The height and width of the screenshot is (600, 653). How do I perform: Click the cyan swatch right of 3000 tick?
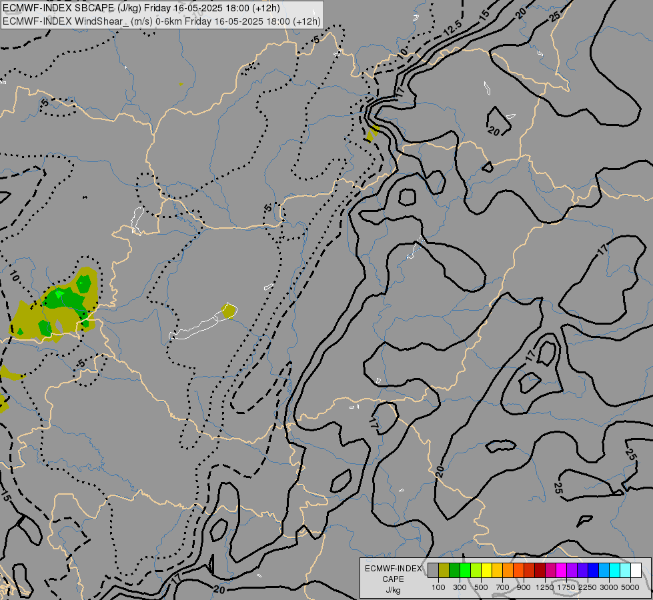[615, 570]
